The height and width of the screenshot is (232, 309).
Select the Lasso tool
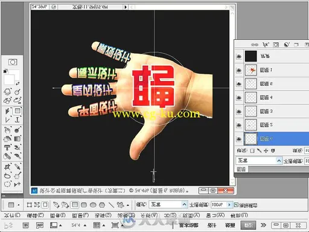tap(8, 176)
